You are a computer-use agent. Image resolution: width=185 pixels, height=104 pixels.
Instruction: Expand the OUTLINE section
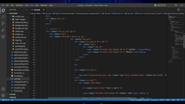tap(12, 94)
